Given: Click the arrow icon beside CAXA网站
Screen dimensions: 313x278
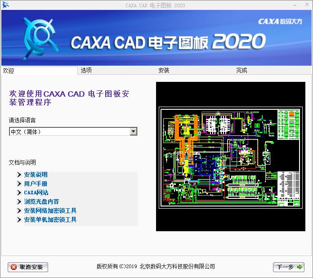Looking at the screenshot, I should click(x=19, y=193).
